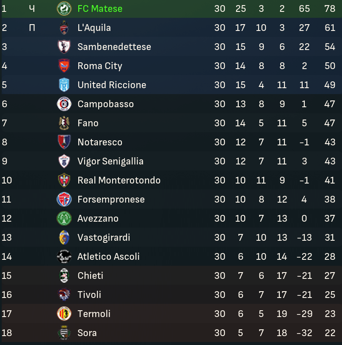This screenshot has width=342, height=345.
Task: Click the Notaresco shield badge
Action: tap(64, 142)
